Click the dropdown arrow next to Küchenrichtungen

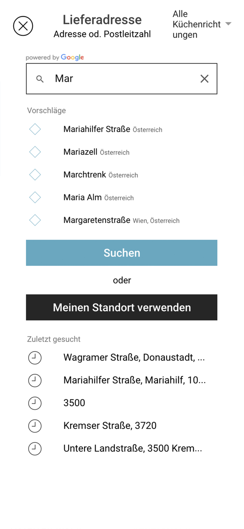228,24
